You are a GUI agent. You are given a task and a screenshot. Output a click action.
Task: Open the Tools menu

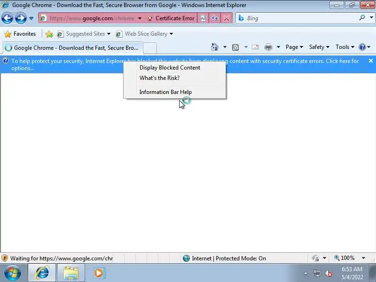point(345,47)
